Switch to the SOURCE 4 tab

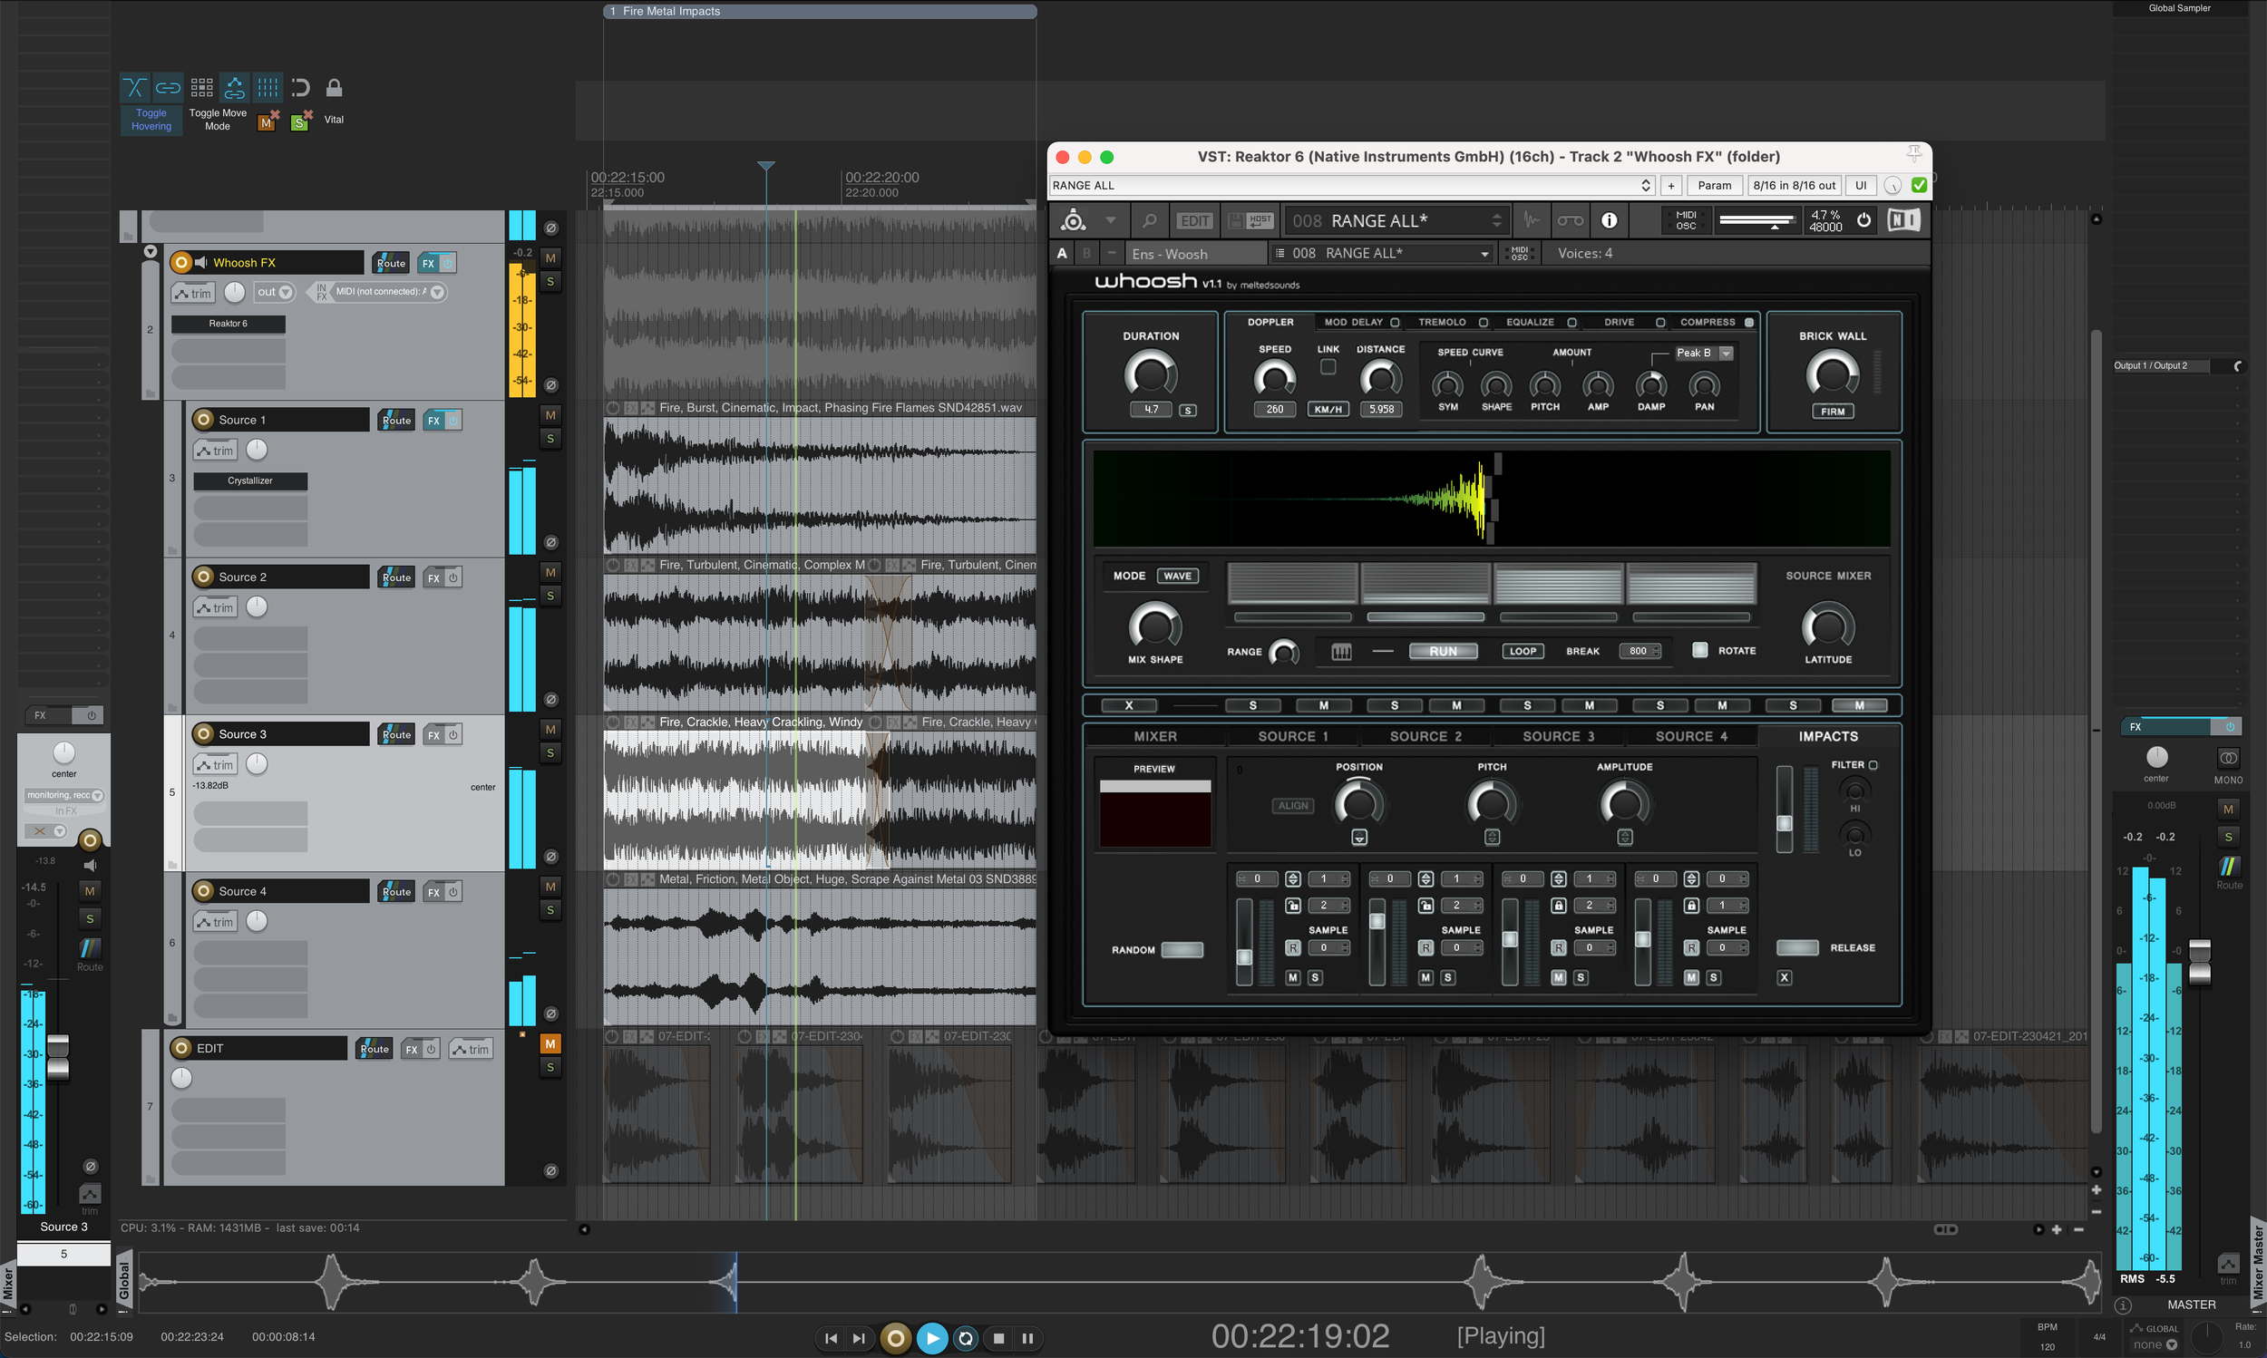coord(1690,737)
